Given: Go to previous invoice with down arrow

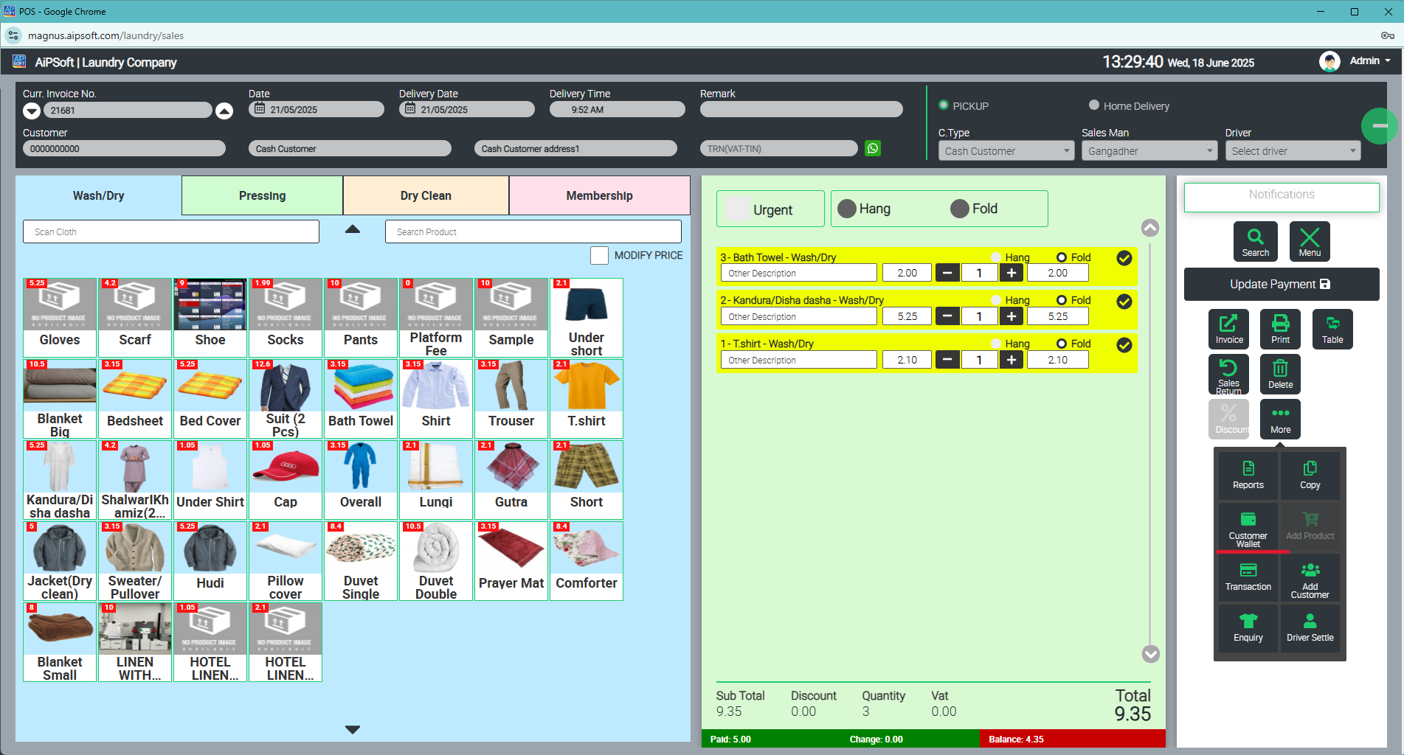Looking at the screenshot, I should (32, 111).
